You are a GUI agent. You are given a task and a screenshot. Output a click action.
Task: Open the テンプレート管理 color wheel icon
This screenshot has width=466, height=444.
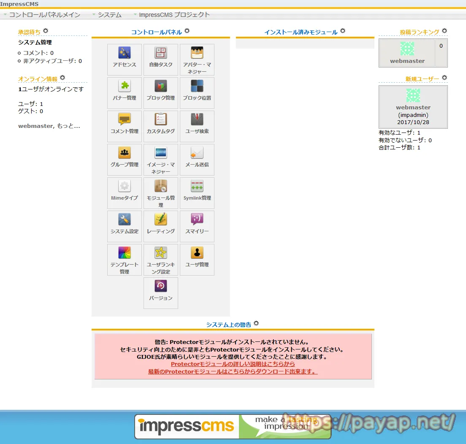click(124, 253)
